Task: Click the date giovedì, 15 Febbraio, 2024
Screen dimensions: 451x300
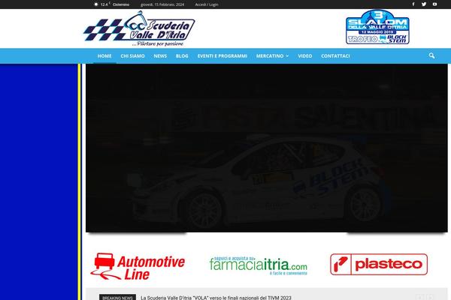Action: pyautogui.click(x=162, y=4)
